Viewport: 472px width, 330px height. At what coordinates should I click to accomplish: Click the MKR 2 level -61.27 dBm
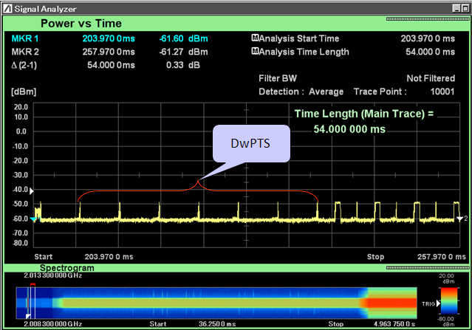click(x=184, y=52)
